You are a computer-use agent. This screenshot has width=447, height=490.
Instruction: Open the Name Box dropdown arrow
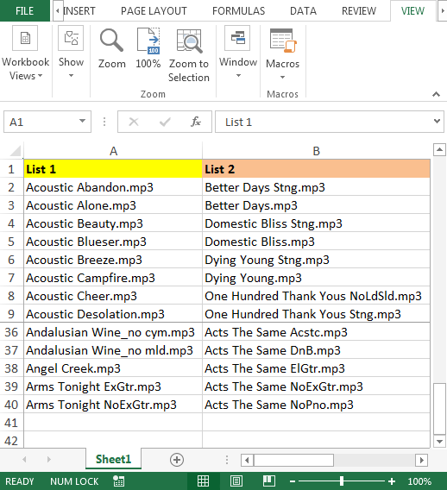pos(82,121)
